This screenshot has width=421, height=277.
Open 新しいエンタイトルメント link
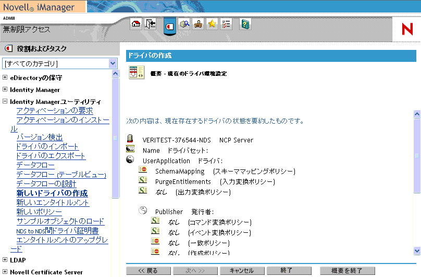pyautogui.click(x=53, y=203)
